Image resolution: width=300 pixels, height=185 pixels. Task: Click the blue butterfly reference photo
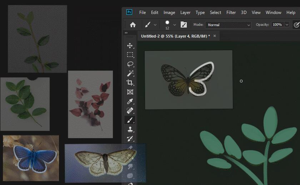31,158
